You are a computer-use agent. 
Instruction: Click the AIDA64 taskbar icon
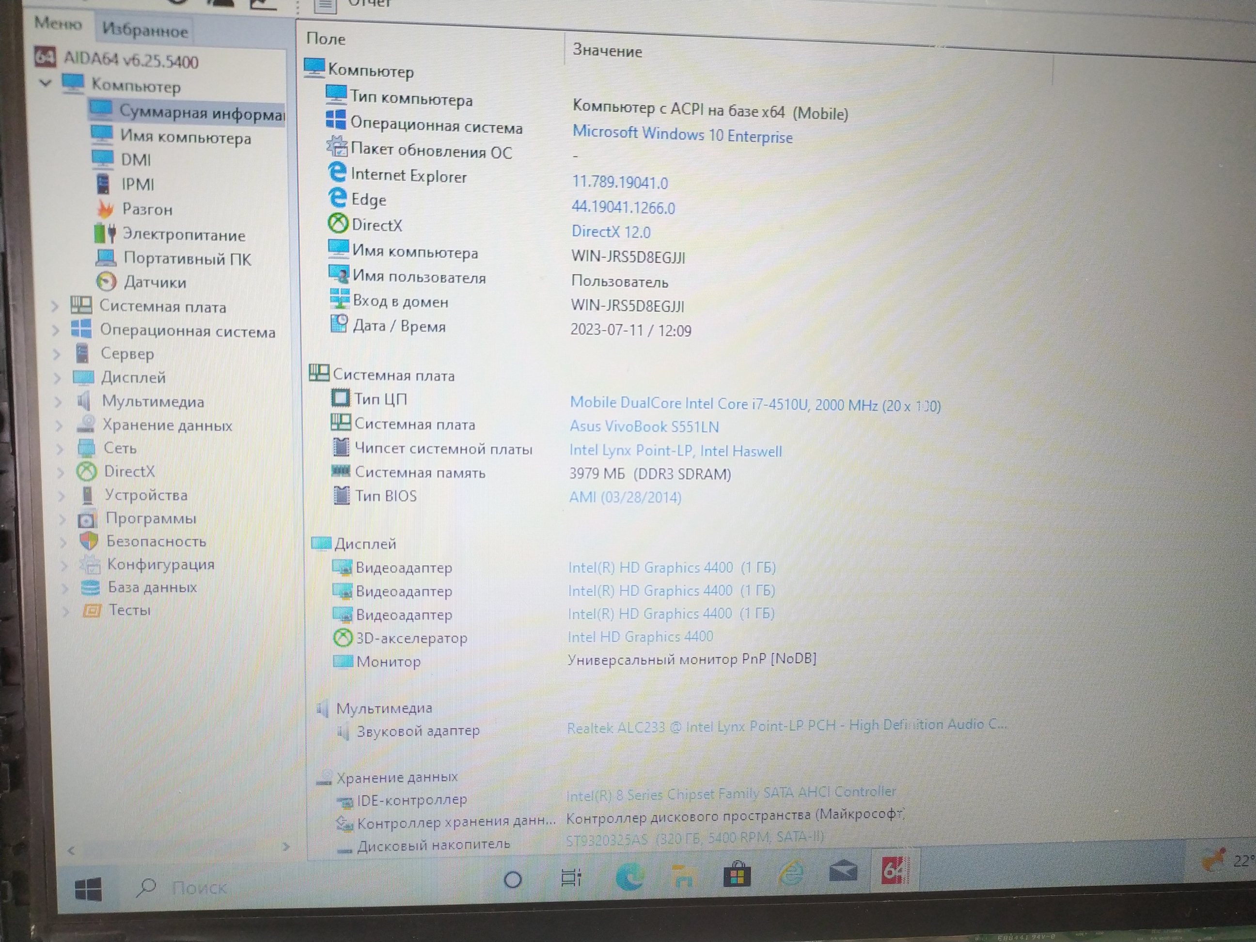click(895, 870)
